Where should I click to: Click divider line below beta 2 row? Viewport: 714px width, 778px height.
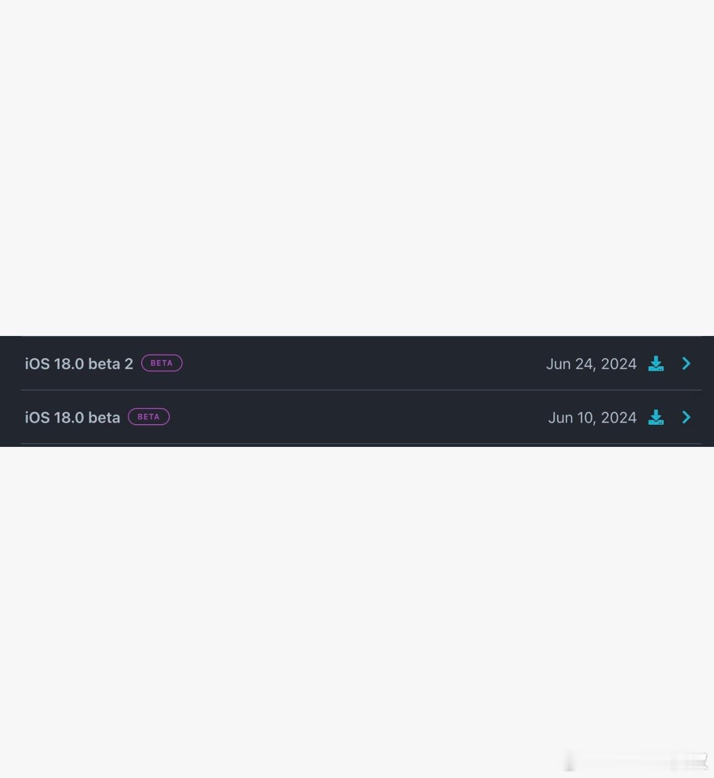(x=361, y=390)
